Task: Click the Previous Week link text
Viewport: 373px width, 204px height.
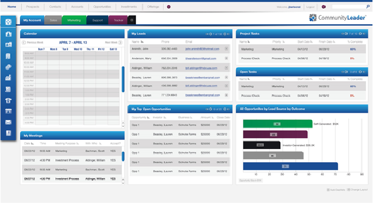Action: click(35, 42)
